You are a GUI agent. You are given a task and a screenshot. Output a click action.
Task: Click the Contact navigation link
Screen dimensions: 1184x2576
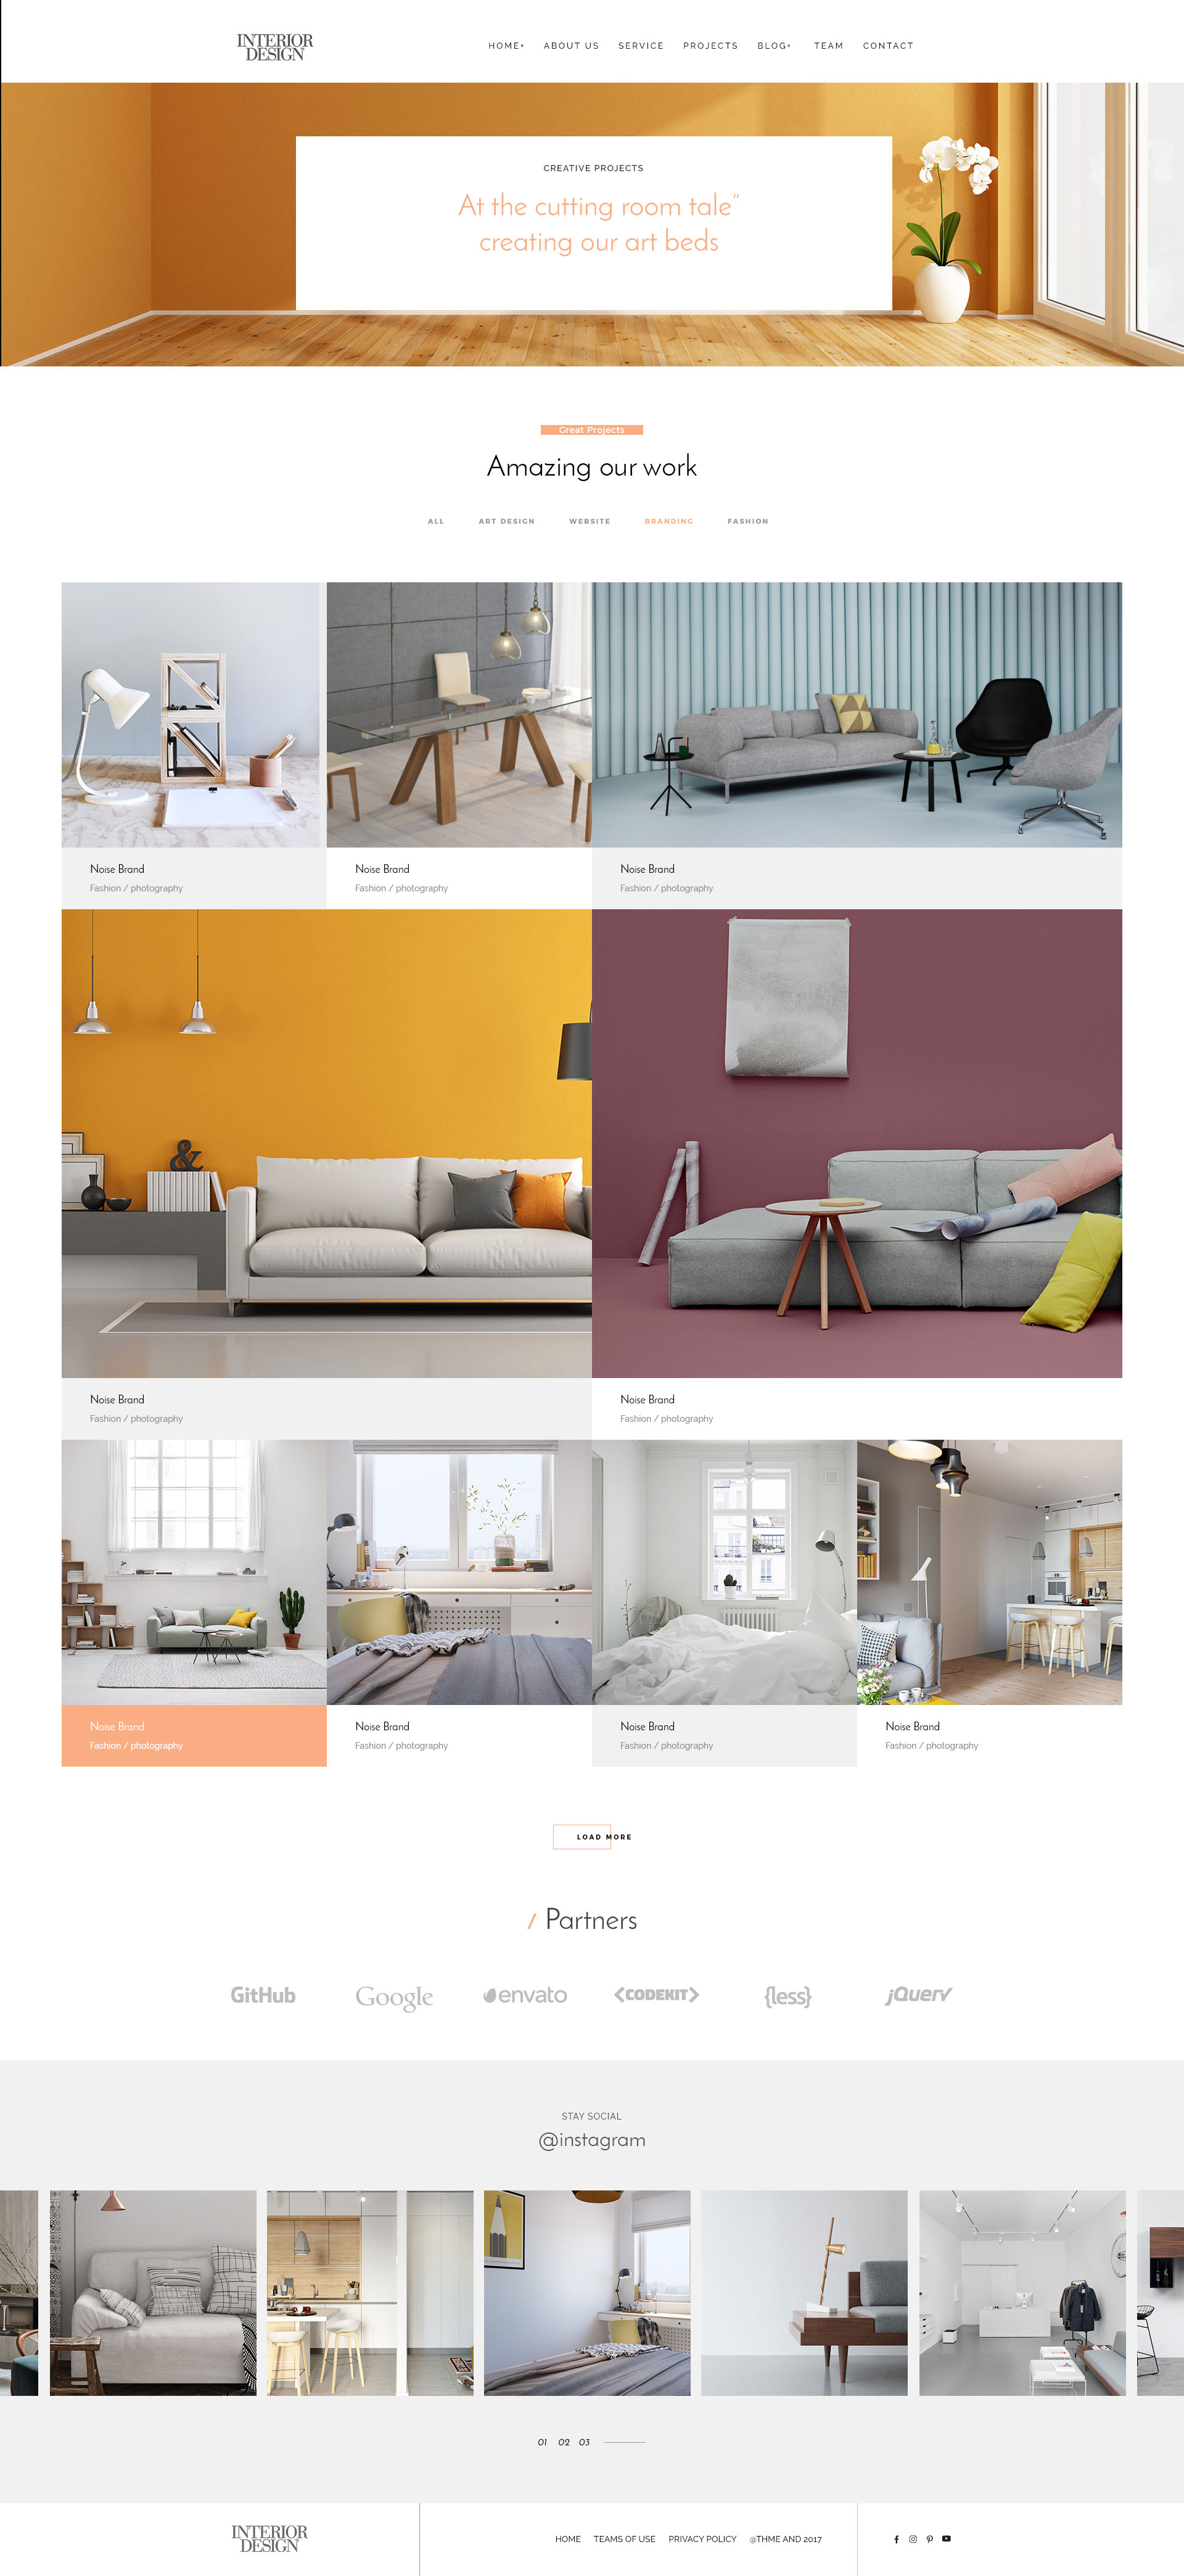point(890,44)
